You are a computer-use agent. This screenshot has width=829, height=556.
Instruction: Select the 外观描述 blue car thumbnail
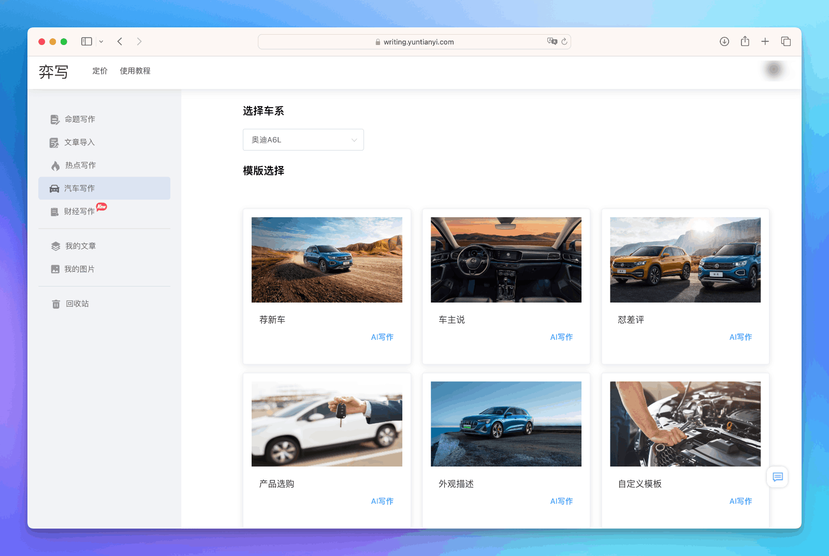click(506, 424)
